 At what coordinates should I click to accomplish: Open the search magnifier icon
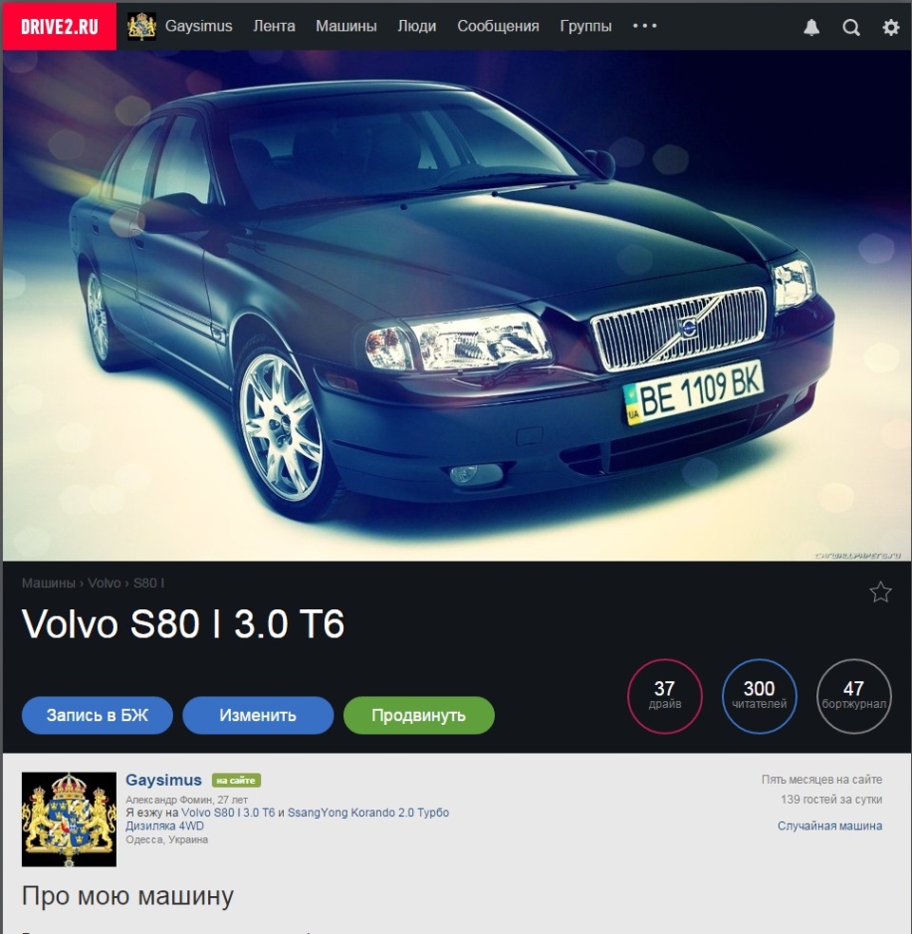click(851, 28)
